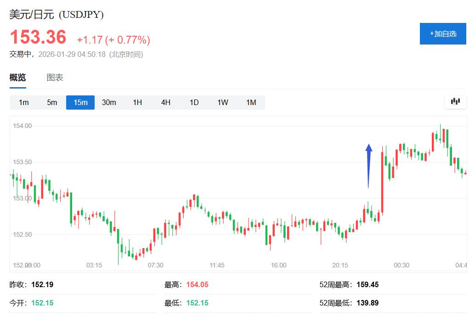Screen dimensions: 475x322
Task: Select the 15m timeframe
Action: [80, 102]
